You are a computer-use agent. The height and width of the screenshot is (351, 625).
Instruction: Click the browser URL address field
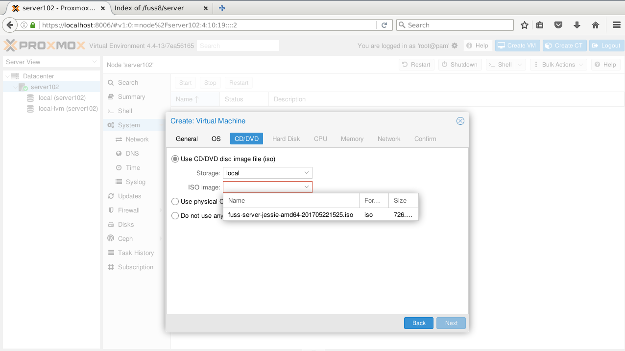pyautogui.click(x=208, y=25)
